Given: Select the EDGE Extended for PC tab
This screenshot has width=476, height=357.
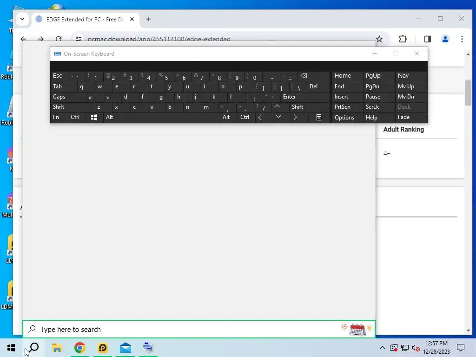Looking at the screenshot, I should point(85,19).
